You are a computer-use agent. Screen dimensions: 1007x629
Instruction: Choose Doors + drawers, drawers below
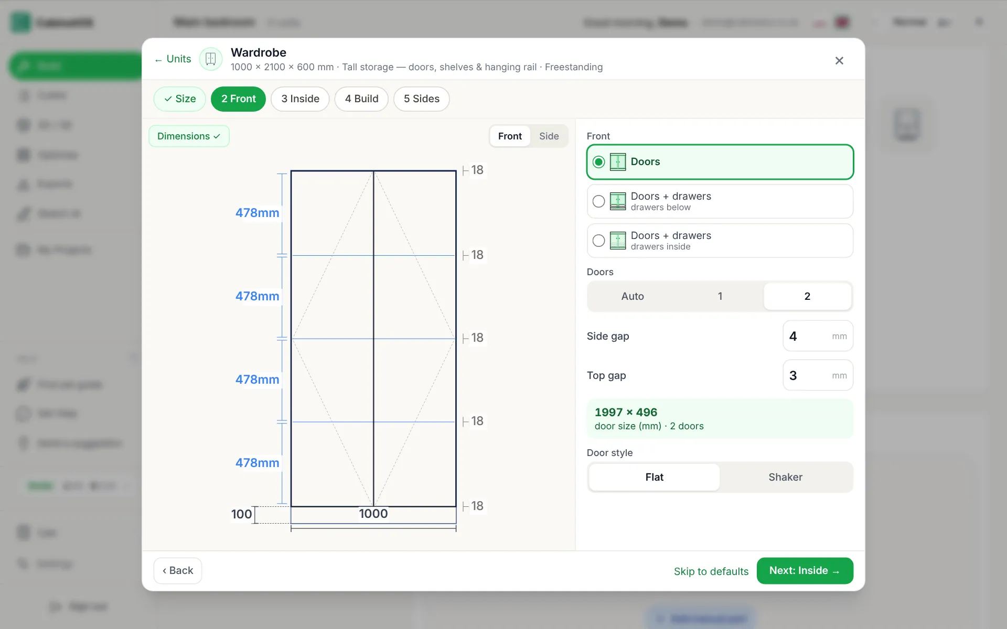tap(720, 201)
